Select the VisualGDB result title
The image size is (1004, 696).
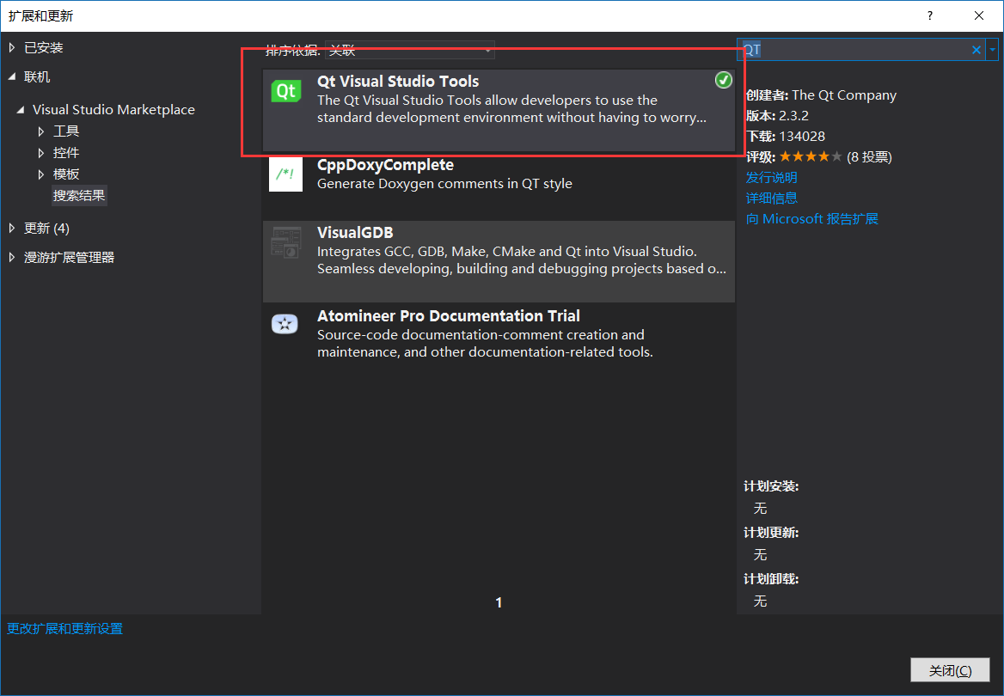coord(355,232)
